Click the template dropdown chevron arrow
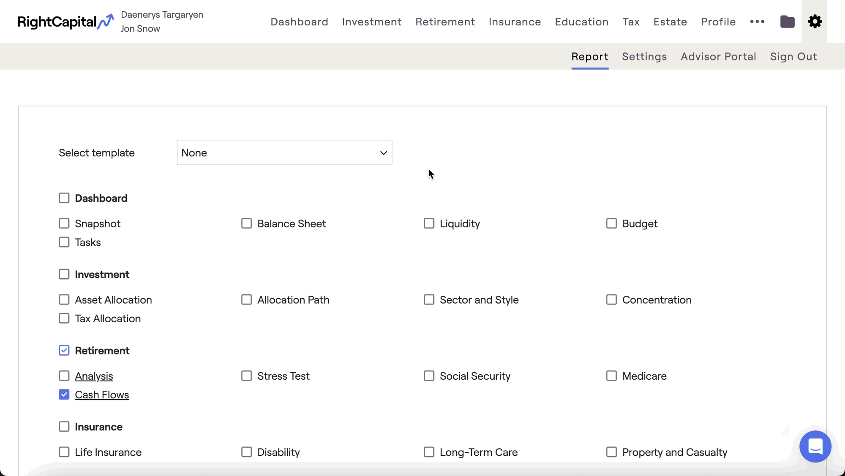845x476 pixels. 383,153
